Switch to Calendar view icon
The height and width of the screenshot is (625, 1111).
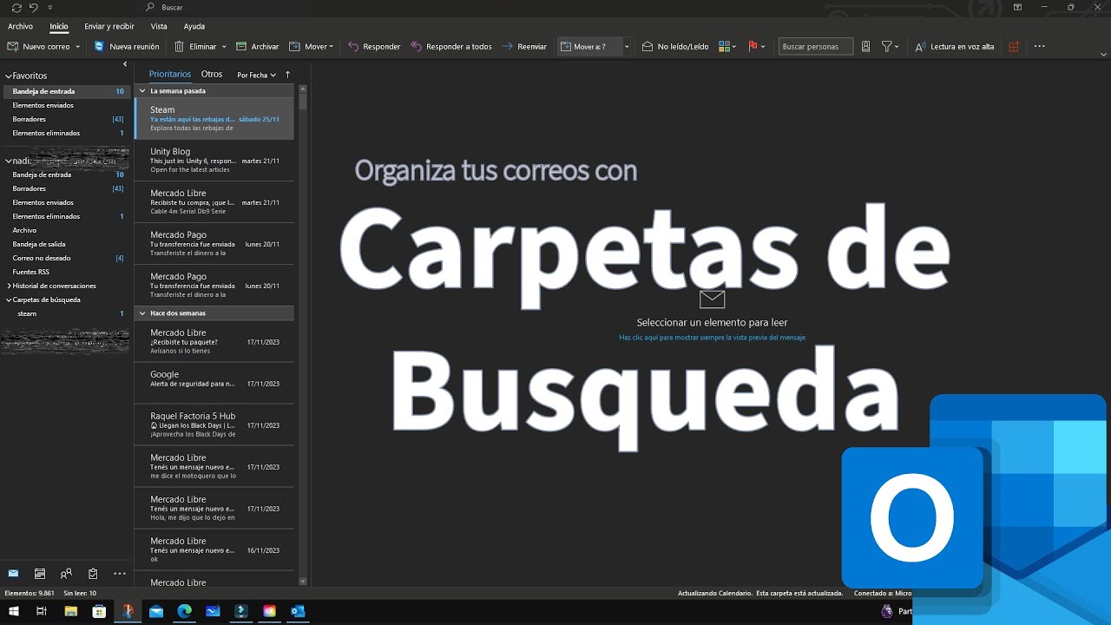coord(40,574)
